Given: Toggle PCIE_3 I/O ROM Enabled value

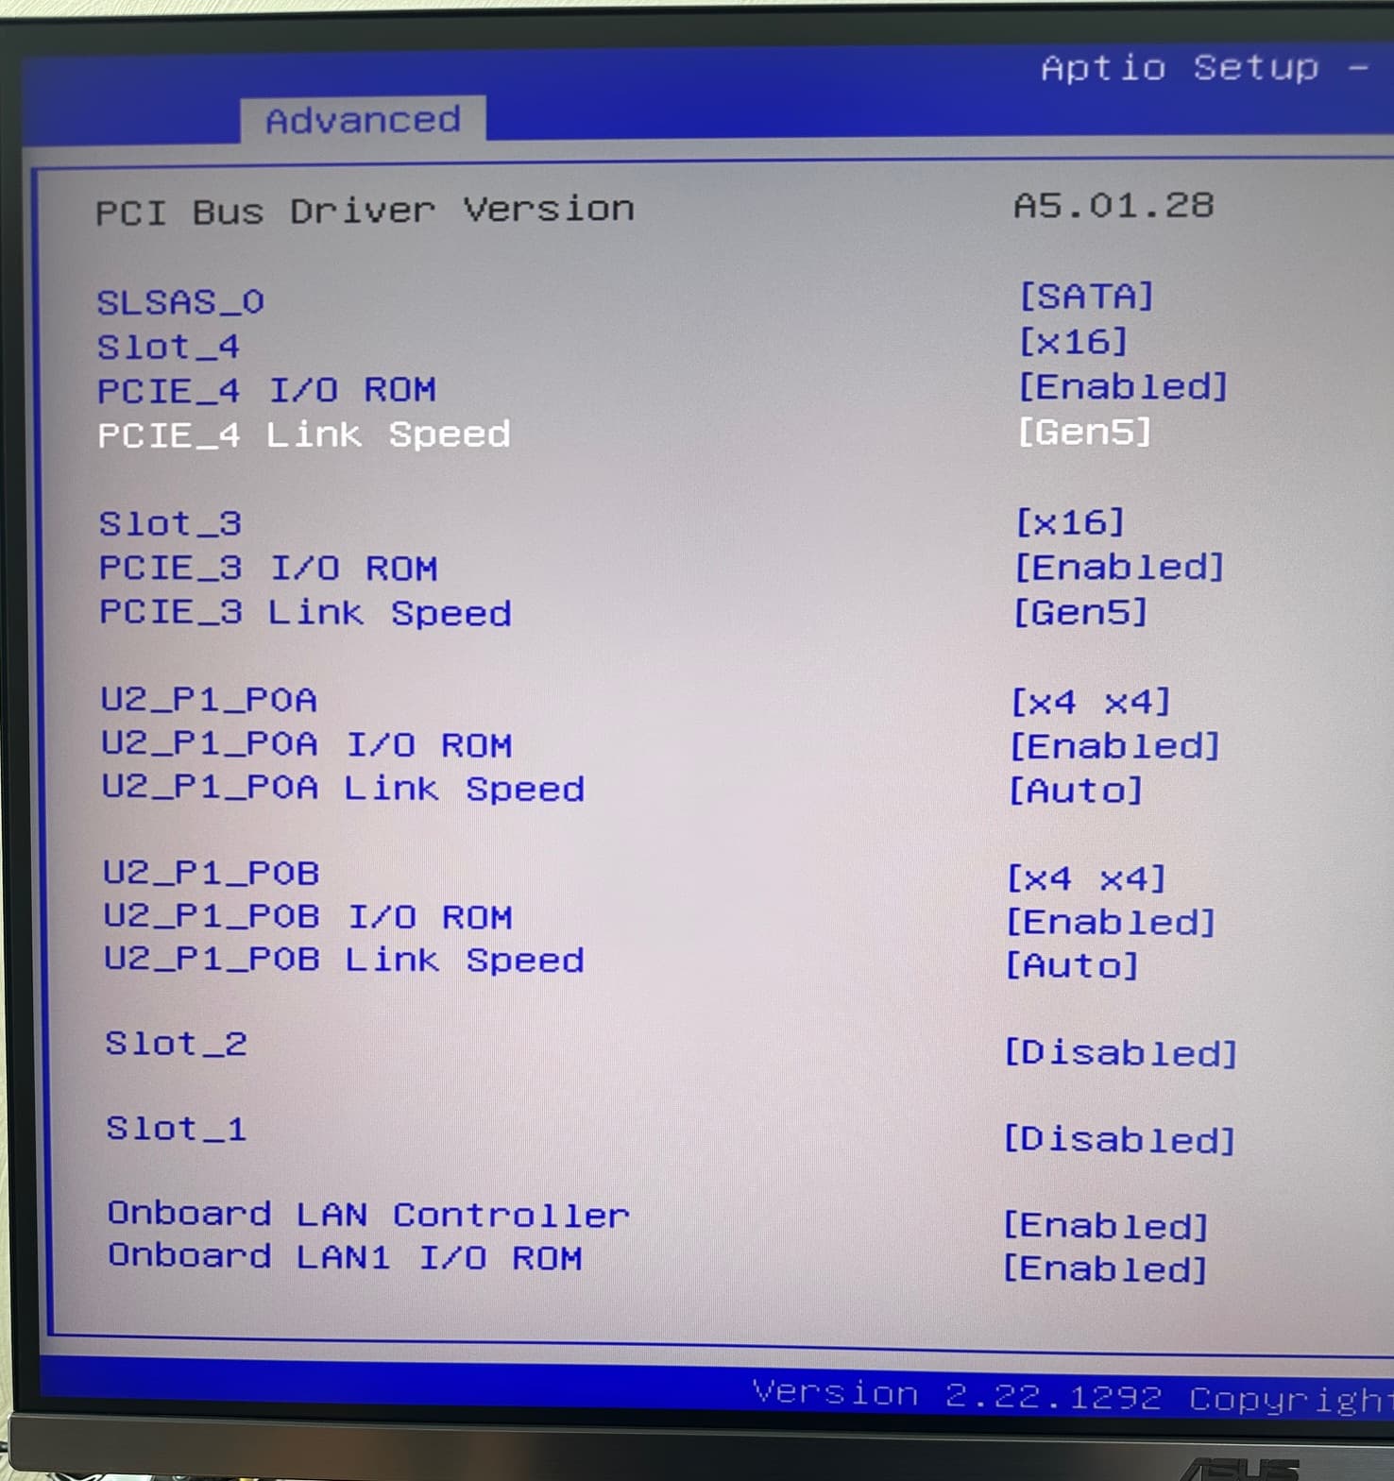Looking at the screenshot, I should tap(1119, 568).
